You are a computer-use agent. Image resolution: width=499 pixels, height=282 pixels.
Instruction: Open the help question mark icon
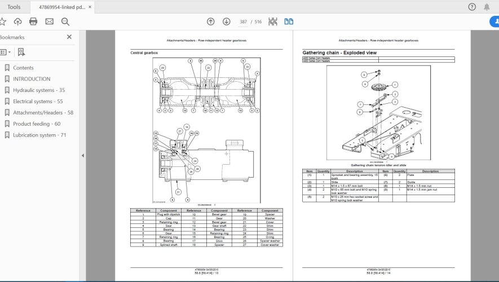(472, 7)
